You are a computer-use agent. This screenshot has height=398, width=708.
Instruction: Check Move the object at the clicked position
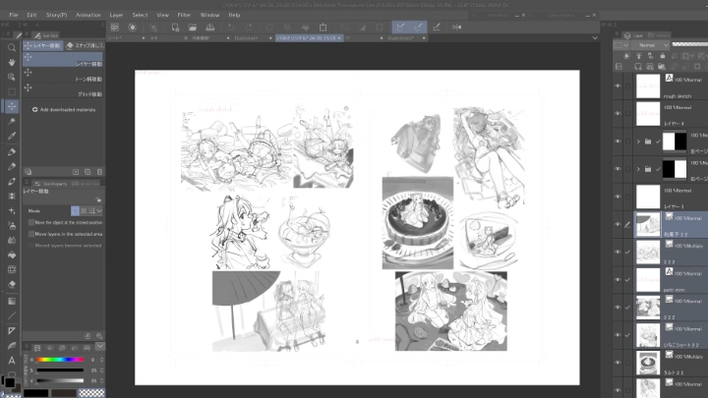pyautogui.click(x=31, y=222)
